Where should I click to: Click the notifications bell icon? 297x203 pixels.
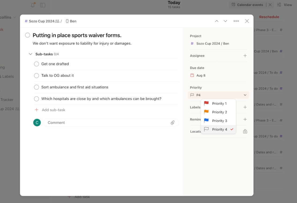click(x=32, y=5)
